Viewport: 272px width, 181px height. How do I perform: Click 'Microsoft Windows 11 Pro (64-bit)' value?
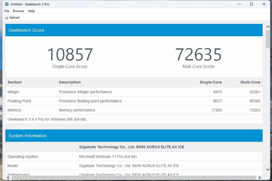pos(108,157)
